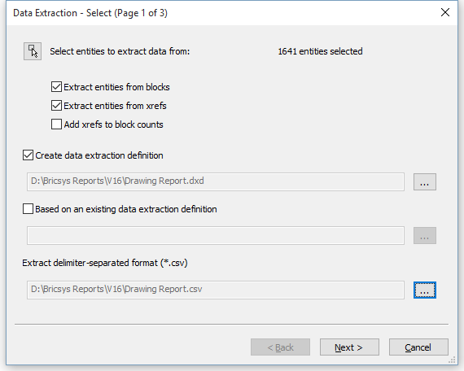The image size is (464, 371).
Task: Click the Drawing Report.csv path field
Action: 216,290
